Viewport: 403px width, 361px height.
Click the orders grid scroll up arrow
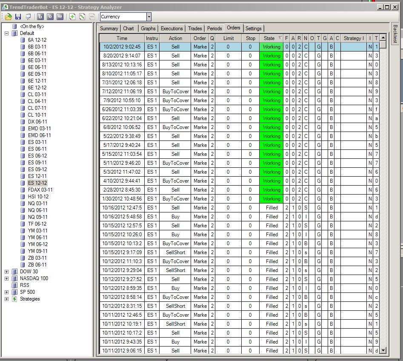383,37
